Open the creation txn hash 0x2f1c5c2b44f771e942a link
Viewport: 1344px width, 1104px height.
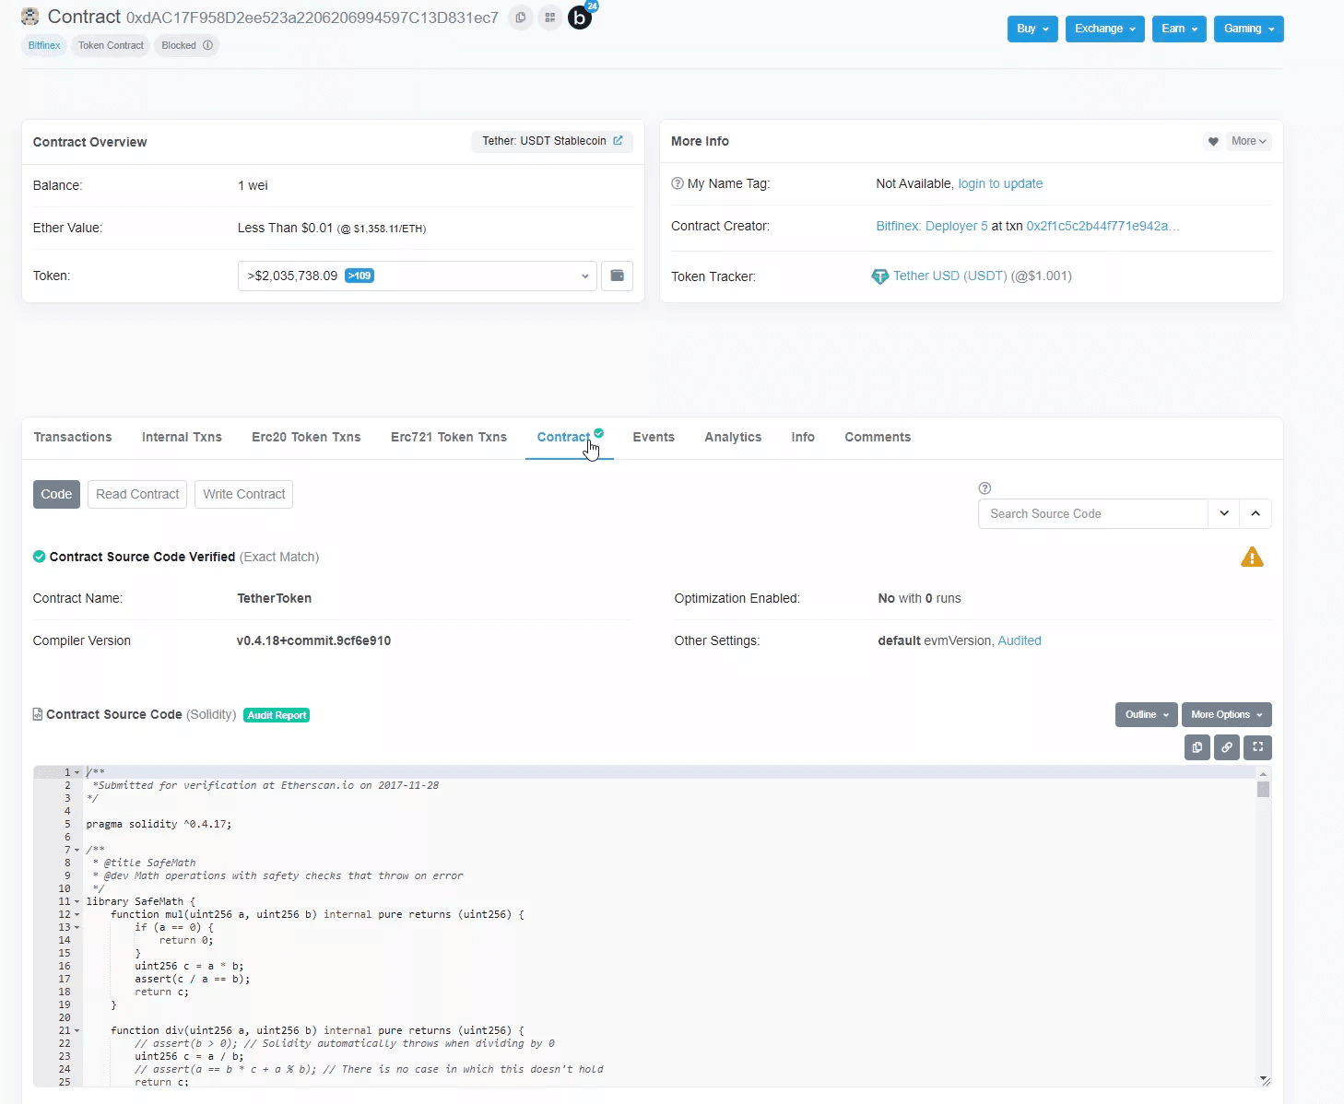[x=1102, y=226]
